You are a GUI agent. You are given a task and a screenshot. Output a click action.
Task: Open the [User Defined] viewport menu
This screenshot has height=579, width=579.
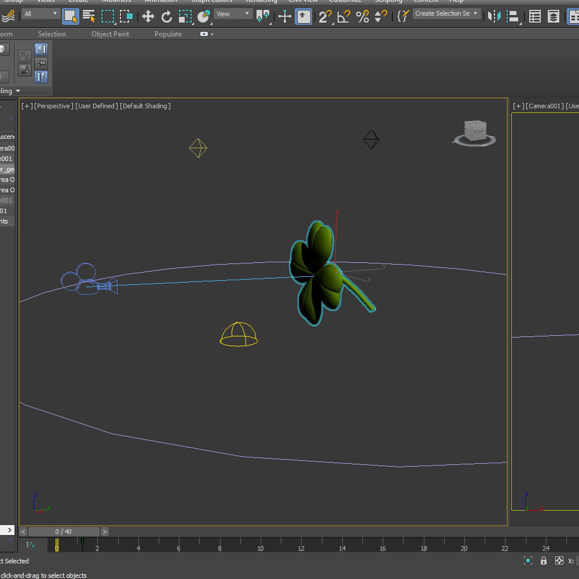point(97,106)
